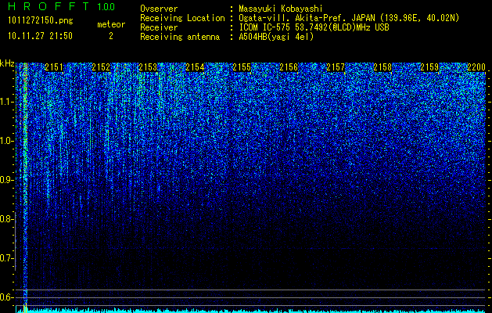492x313 pixels.
Task: Click the 2159 time marker
Action: pos(429,67)
